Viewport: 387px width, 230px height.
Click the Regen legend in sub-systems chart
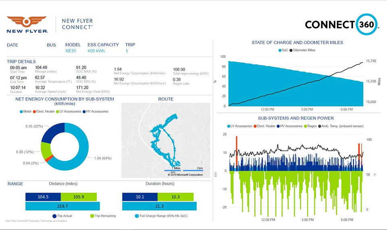coord(310,126)
